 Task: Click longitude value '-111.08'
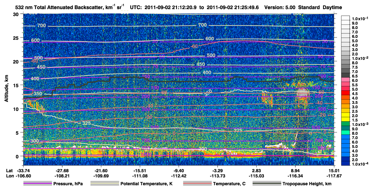(140, 176)
